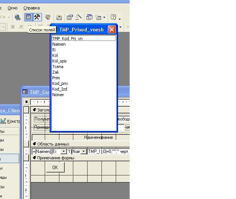This screenshot has height=199, width=236.
Task: Open the toolbar options arrow after Help
Action: (x=120, y=19)
